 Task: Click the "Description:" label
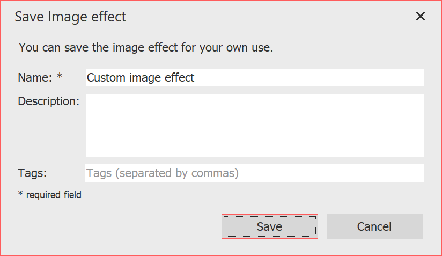(x=48, y=101)
